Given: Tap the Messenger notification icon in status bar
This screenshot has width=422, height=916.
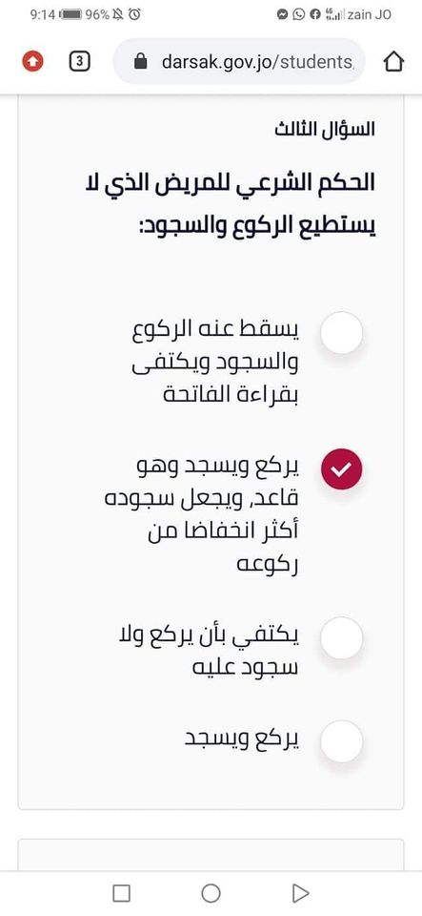Looking at the screenshot, I should tap(283, 14).
